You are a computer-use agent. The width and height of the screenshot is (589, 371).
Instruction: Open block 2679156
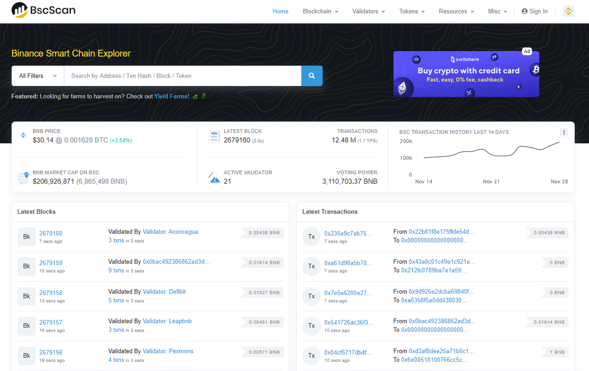(51, 352)
